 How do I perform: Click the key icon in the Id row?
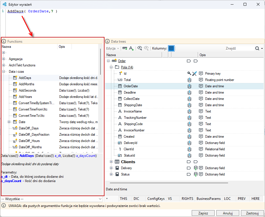point(189,73)
